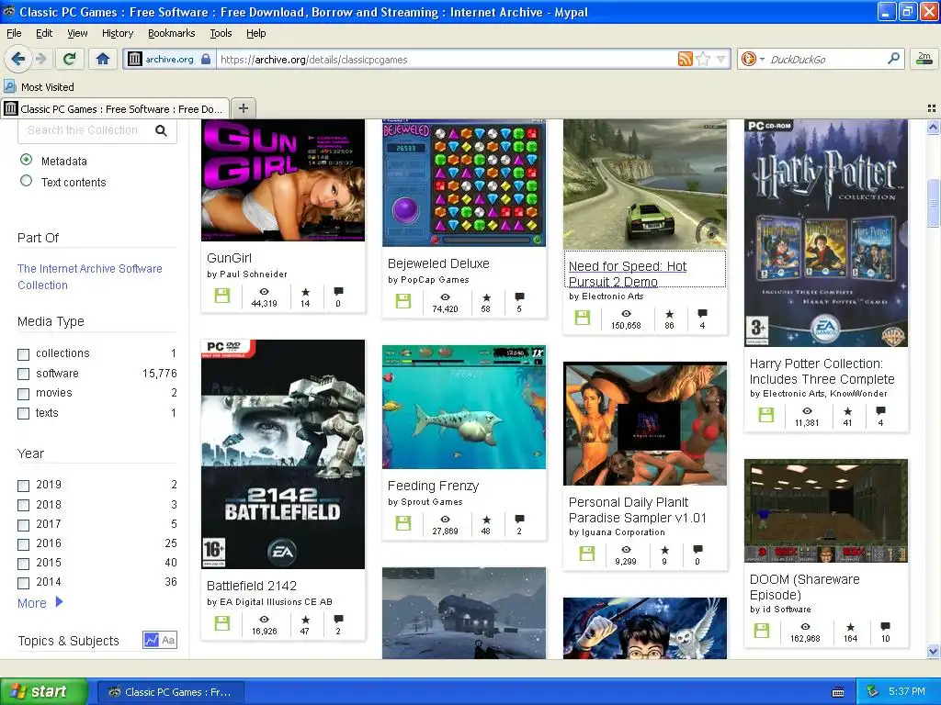Image resolution: width=941 pixels, height=705 pixels.
Task: Click the Start button
Action: pos(43,692)
